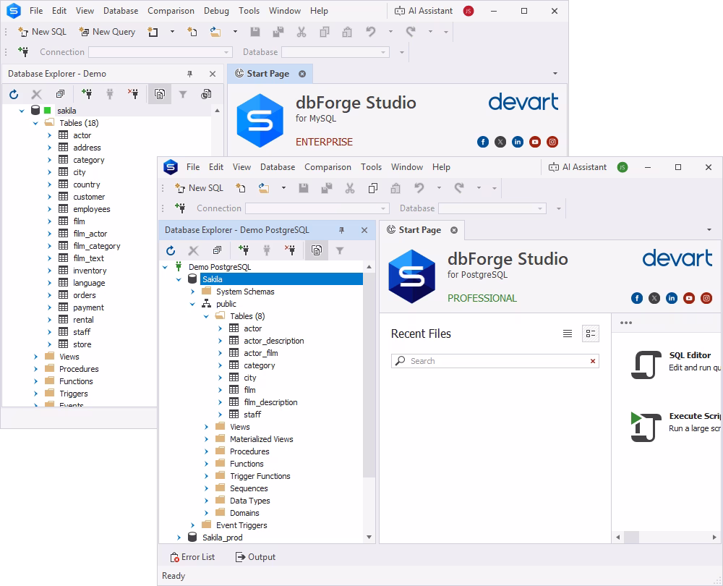Image resolution: width=723 pixels, height=586 pixels.
Task: Collapse Tables (18) folder in MySQL window
Action: [x=35, y=123]
